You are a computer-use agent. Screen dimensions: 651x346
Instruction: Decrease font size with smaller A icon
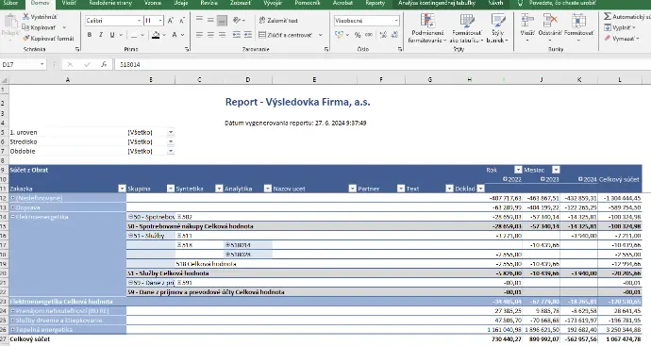tap(182, 21)
